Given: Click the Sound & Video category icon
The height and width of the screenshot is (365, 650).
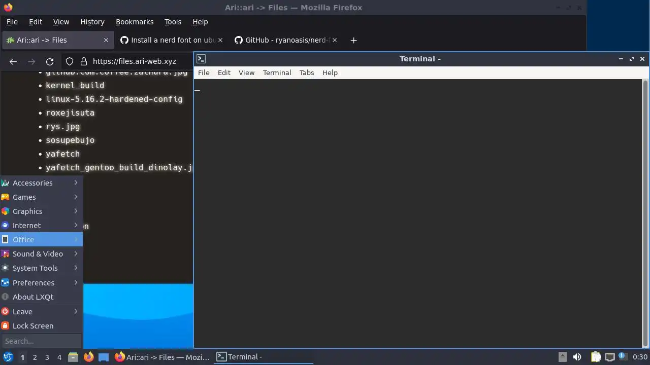Looking at the screenshot, I should (x=5, y=254).
